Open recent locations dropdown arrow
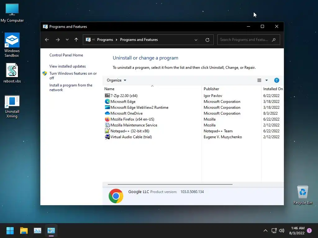The width and height of the screenshot is (318, 238). (x=67, y=40)
